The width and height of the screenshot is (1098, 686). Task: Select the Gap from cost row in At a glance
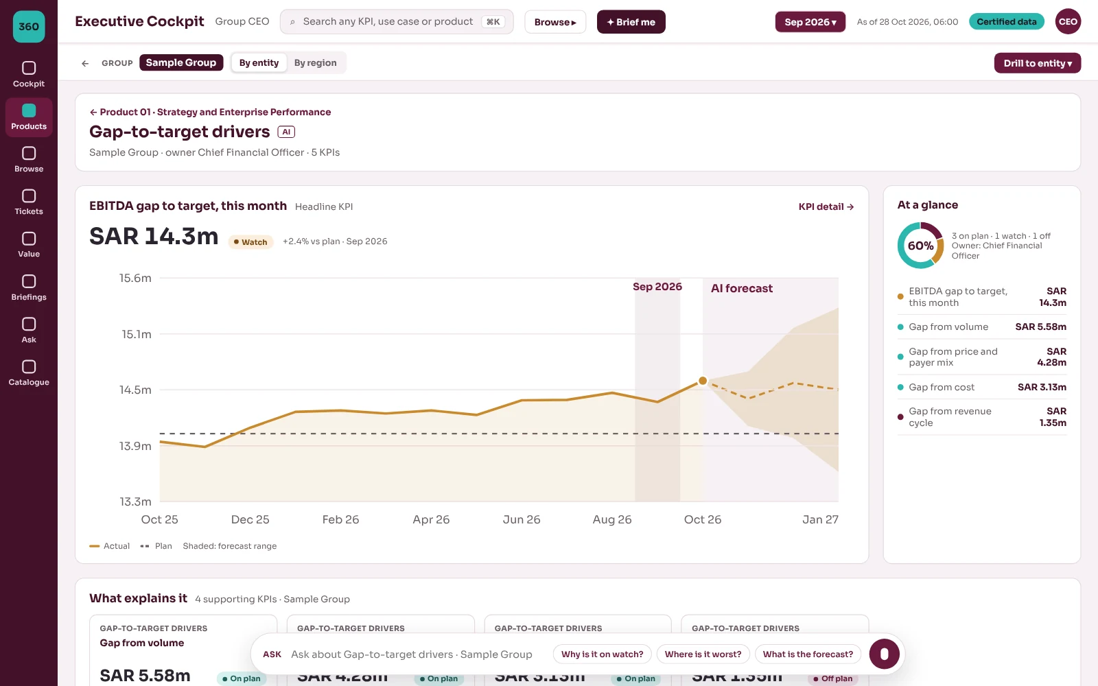[982, 388]
